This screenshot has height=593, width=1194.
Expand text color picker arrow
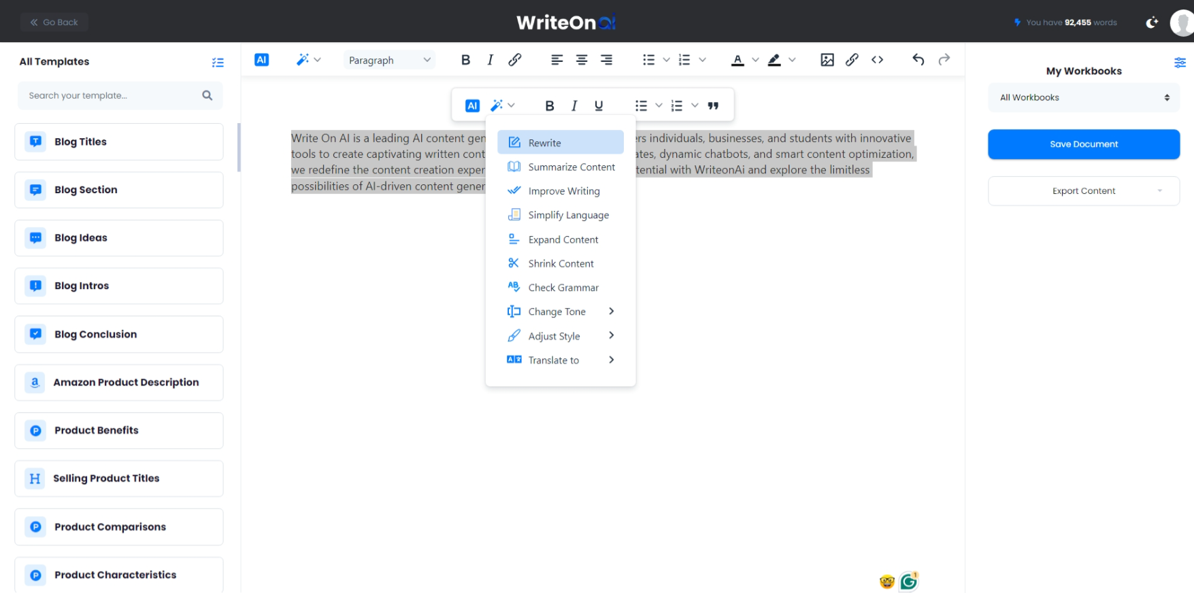tap(755, 60)
